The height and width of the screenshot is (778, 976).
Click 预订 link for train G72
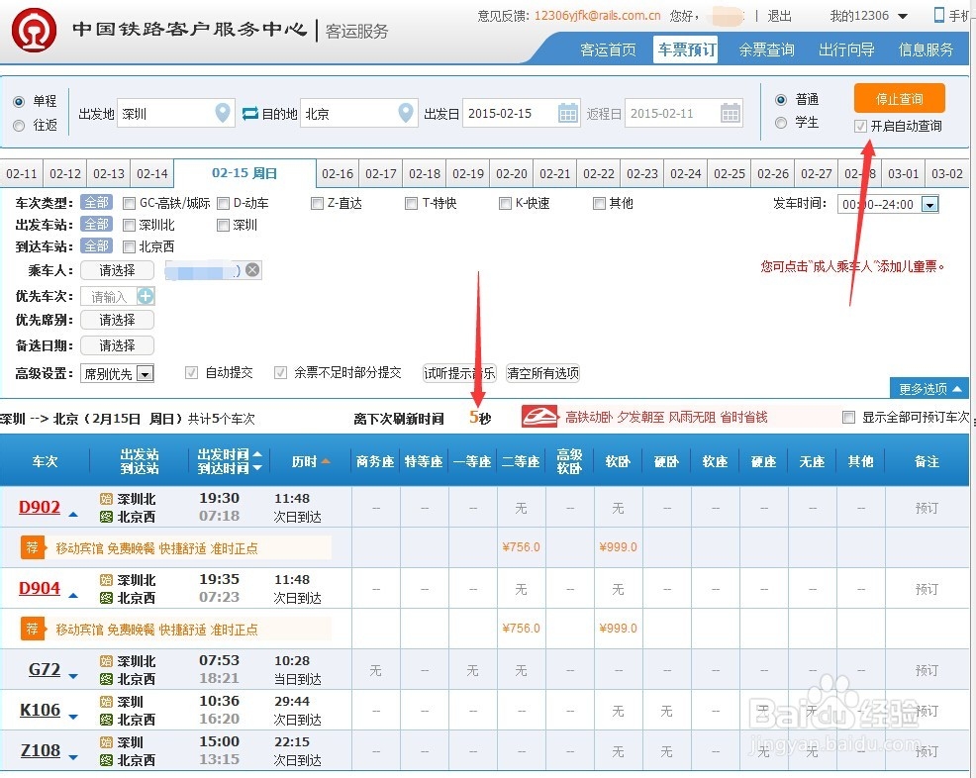[927, 670]
